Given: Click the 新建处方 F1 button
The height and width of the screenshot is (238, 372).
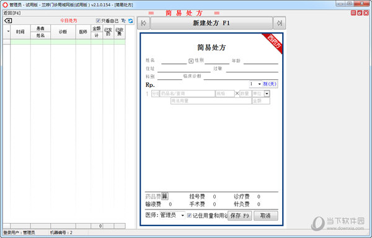Looking at the screenshot, I should tap(211, 23).
